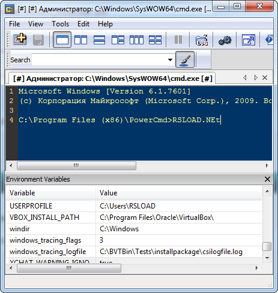The width and height of the screenshot is (278, 293).
Task: Open the File menu
Action: [x=14, y=24]
